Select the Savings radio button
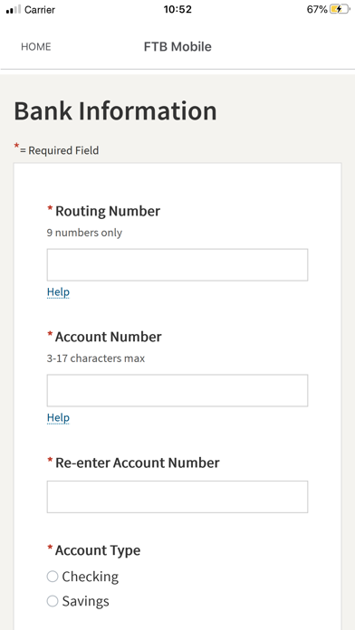355x630 pixels. pos(53,601)
